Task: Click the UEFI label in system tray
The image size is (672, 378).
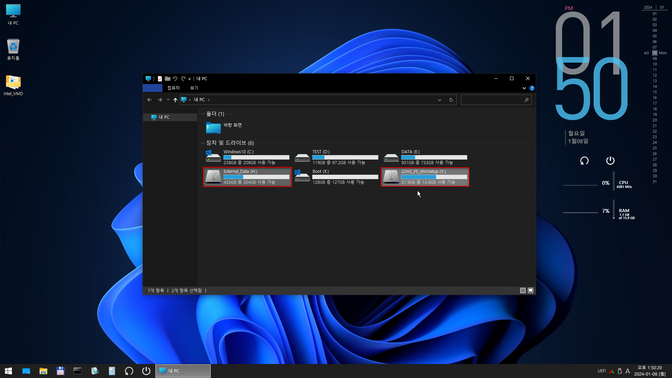Action: (602, 371)
